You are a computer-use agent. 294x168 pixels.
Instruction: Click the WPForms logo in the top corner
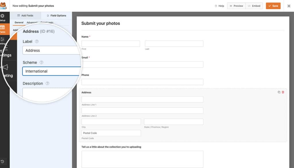[3, 5]
